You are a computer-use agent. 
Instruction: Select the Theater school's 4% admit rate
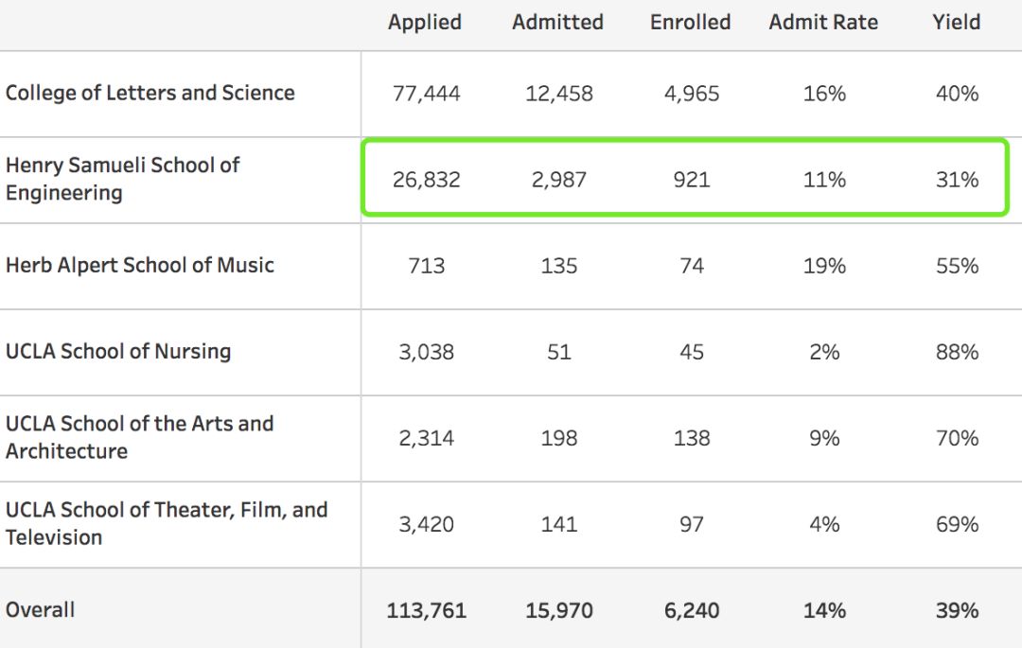click(x=824, y=524)
